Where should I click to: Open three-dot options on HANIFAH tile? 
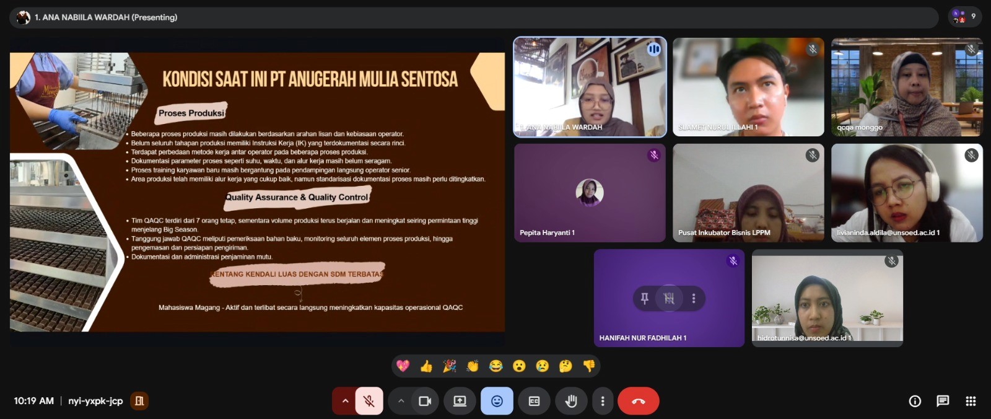694,299
